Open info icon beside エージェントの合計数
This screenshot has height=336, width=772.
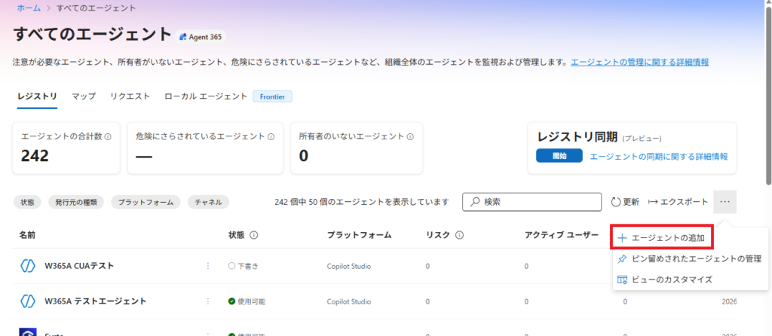pyautogui.click(x=108, y=137)
